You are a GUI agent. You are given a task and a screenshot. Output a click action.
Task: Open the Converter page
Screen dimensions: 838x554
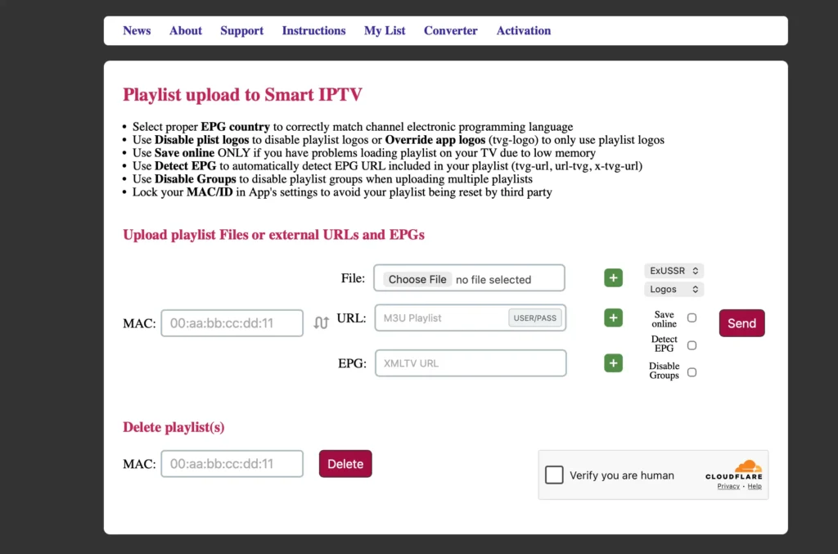pyautogui.click(x=451, y=30)
